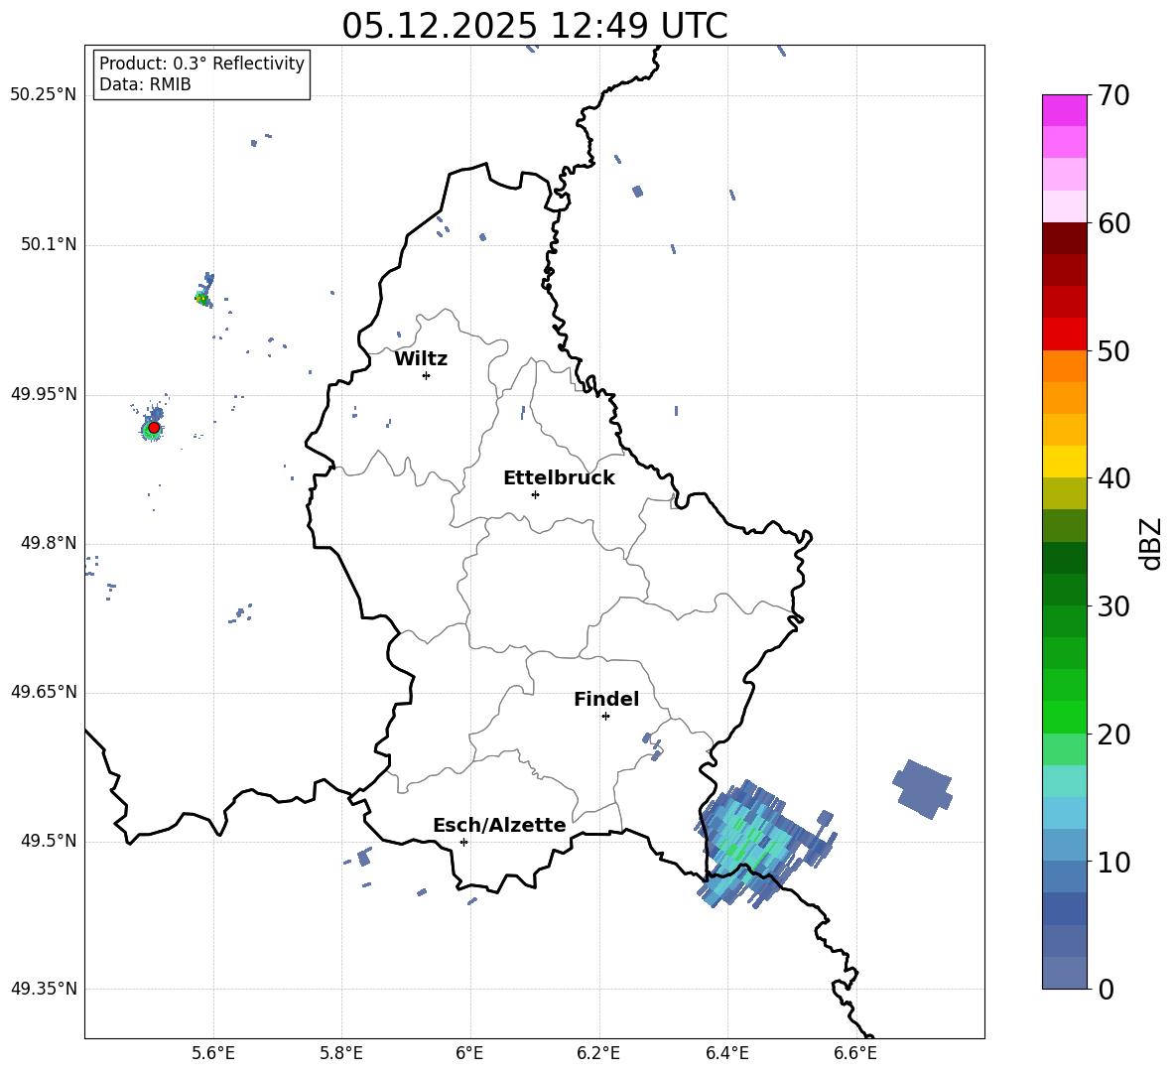Click the 49.8°N latitude label
This screenshot has width=1175, height=1073.
click(49, 543)
